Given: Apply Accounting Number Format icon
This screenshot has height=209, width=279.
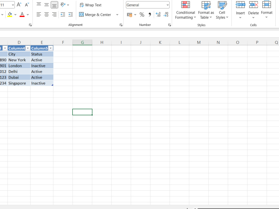Looking at the screenshot, I should pyautogui.click(x=129, y=14).
